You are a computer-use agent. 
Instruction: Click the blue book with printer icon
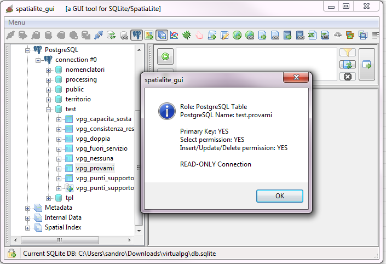coord(300,35)
